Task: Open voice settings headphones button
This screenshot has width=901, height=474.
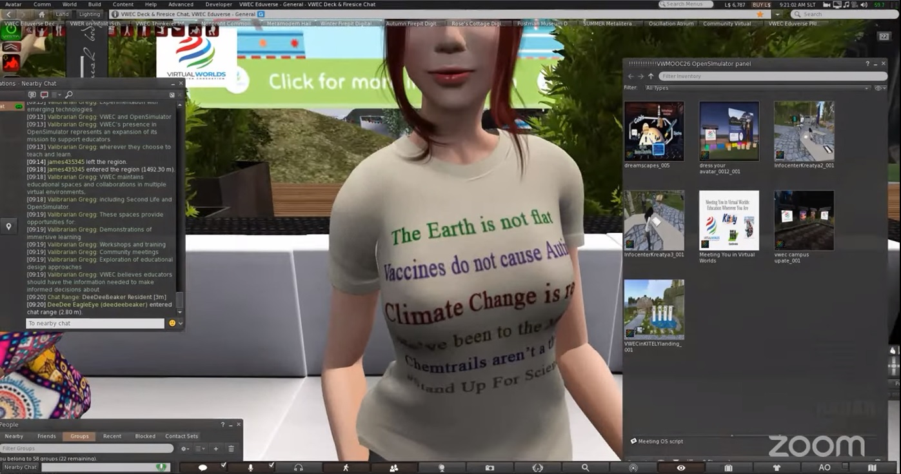Action: pos(298,468)
